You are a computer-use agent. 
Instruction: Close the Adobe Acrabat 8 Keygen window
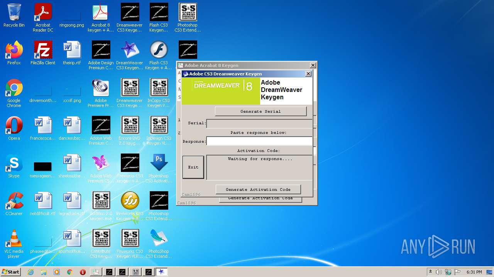(313, 65)
